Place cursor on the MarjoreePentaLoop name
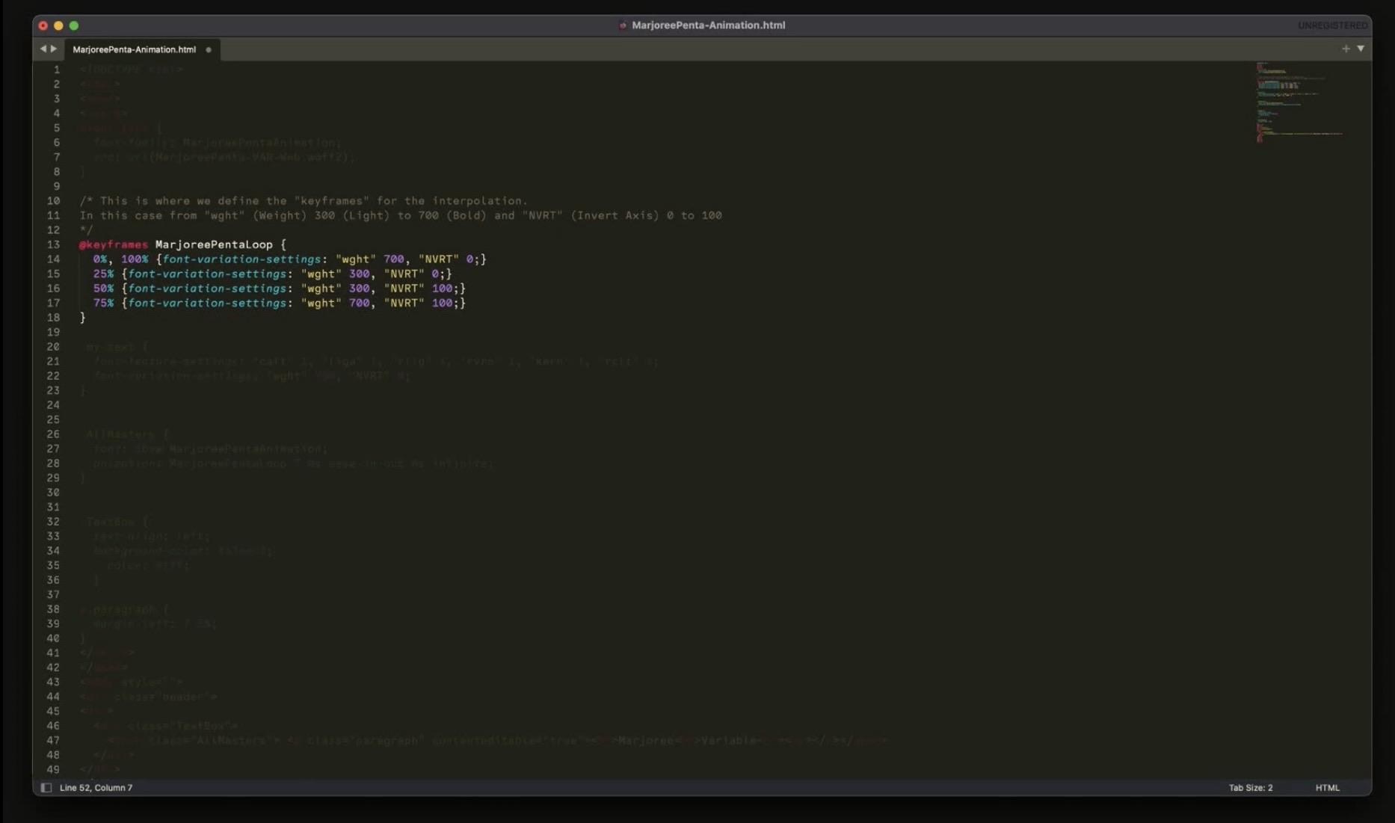The image size is (1395, 823). click(x=214, y=244)
